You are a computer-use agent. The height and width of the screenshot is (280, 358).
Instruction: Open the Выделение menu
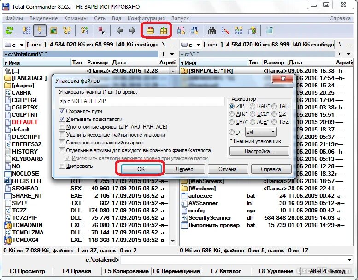tap(44, 18)
